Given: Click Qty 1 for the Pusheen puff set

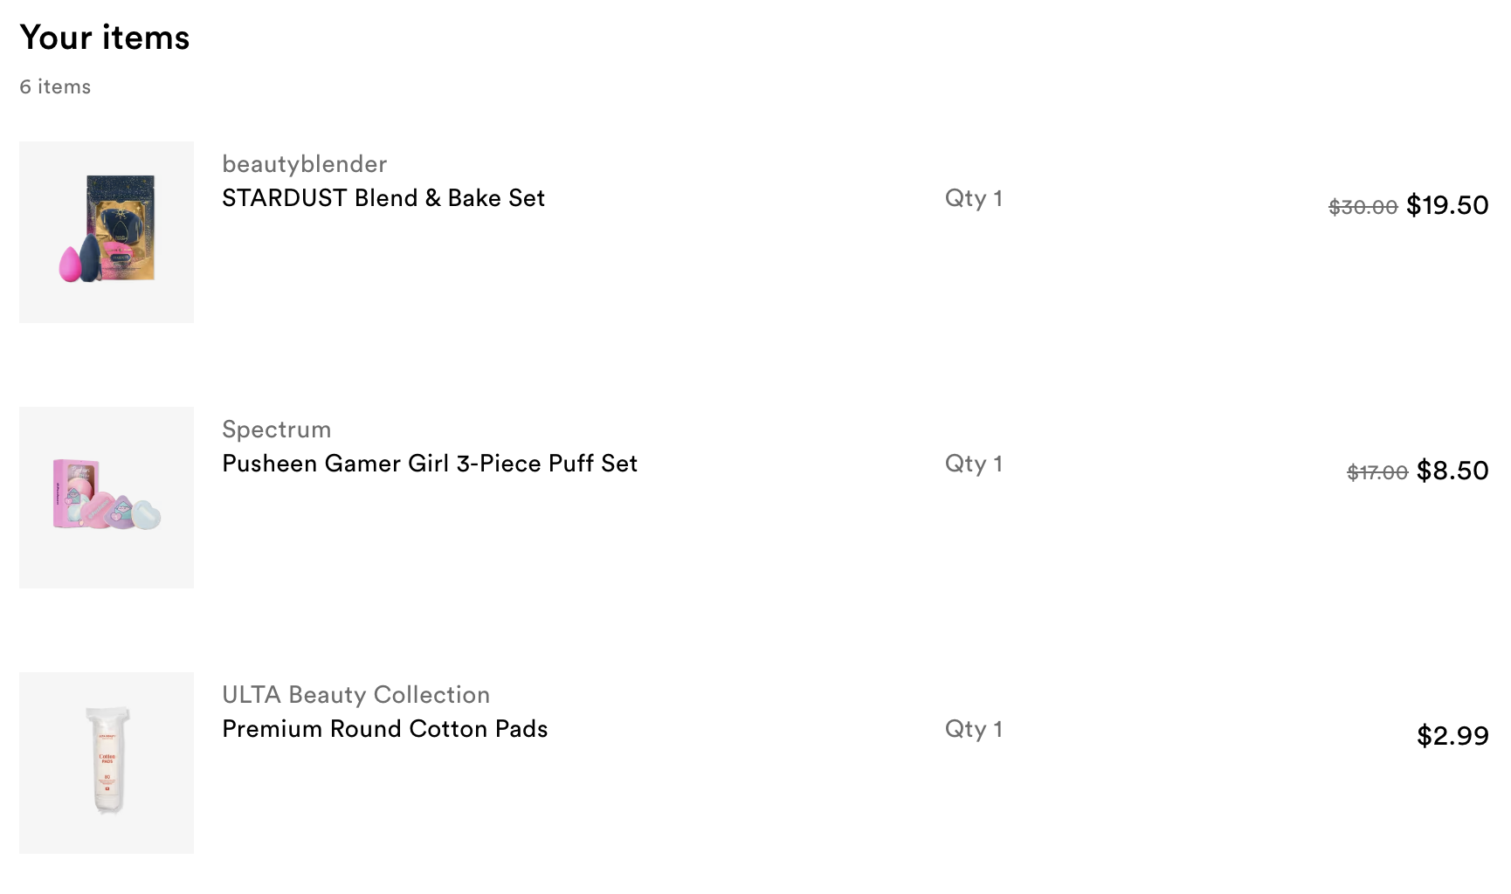Looking at the screenshot, I should [974, 464].
